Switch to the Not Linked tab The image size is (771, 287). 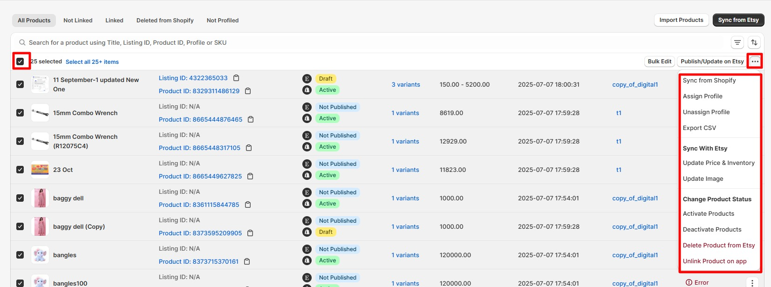point(78,20)
